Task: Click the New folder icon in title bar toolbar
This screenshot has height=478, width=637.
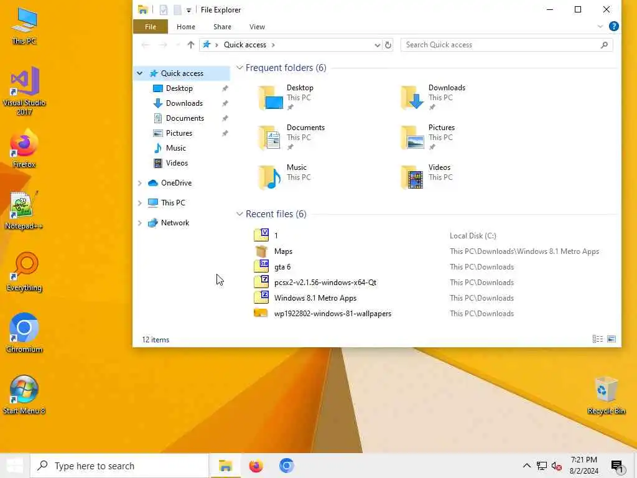Action: (x=177, y=10)
